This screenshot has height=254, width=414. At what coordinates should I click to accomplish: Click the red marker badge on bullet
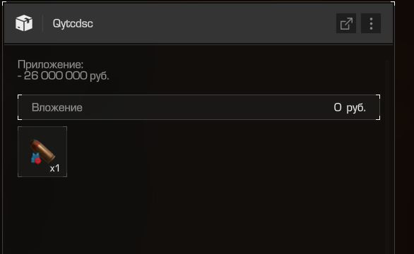(38, 161)
